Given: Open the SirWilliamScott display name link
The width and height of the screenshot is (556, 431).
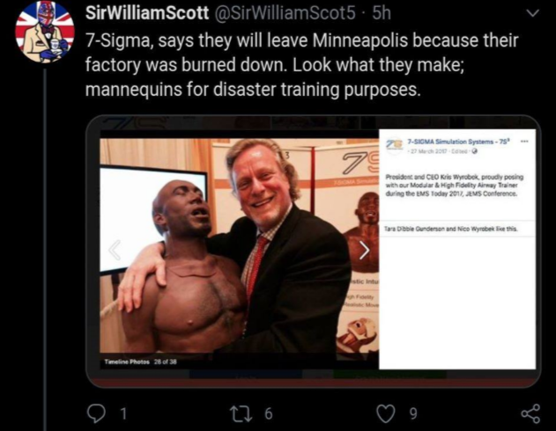Looking at the screenshot, I should tap(147, 13).
